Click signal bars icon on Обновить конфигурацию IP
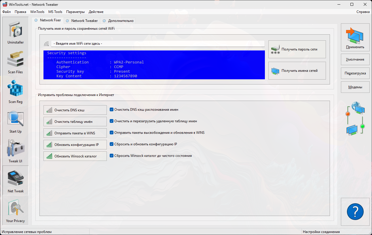The image size is (372, 235). click(x=49, y=144)
